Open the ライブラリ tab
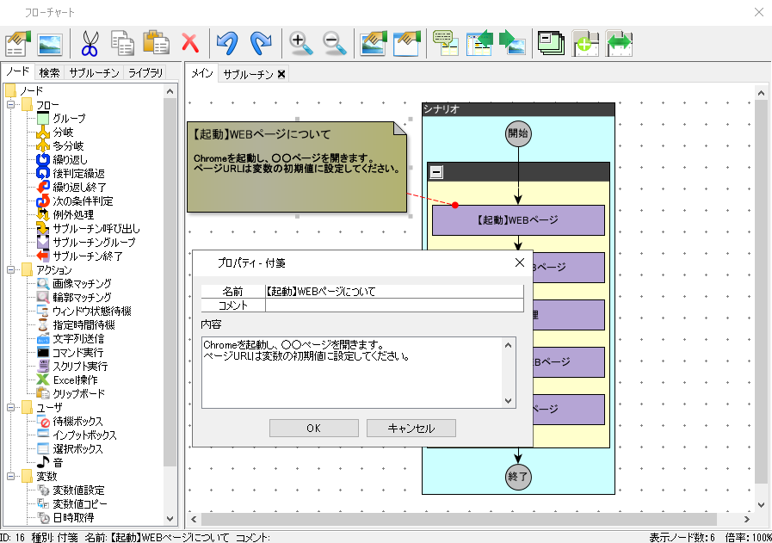This screenshot has width=772, height=543. [x=145, y=73]
